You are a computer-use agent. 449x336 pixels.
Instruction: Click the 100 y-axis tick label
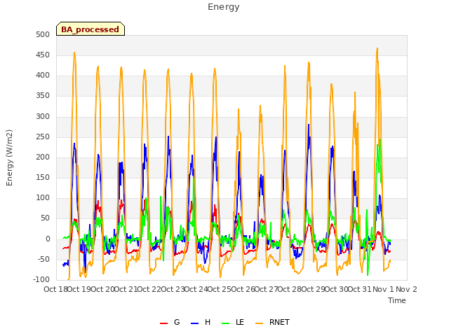[x=43, y=197]
